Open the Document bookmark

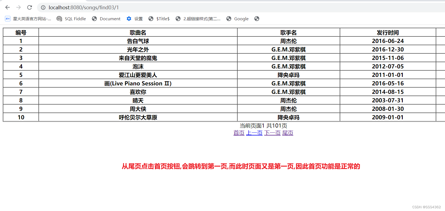coord(106,19)
